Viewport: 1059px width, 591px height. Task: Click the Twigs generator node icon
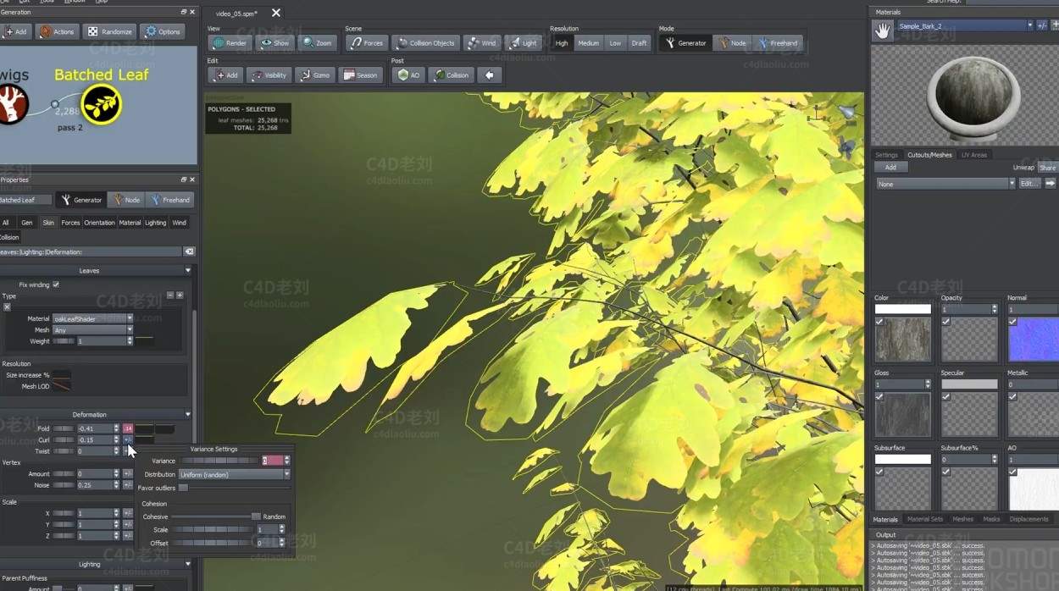12,104
